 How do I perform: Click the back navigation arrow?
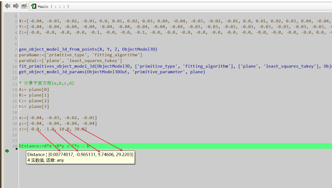[7, 6]
